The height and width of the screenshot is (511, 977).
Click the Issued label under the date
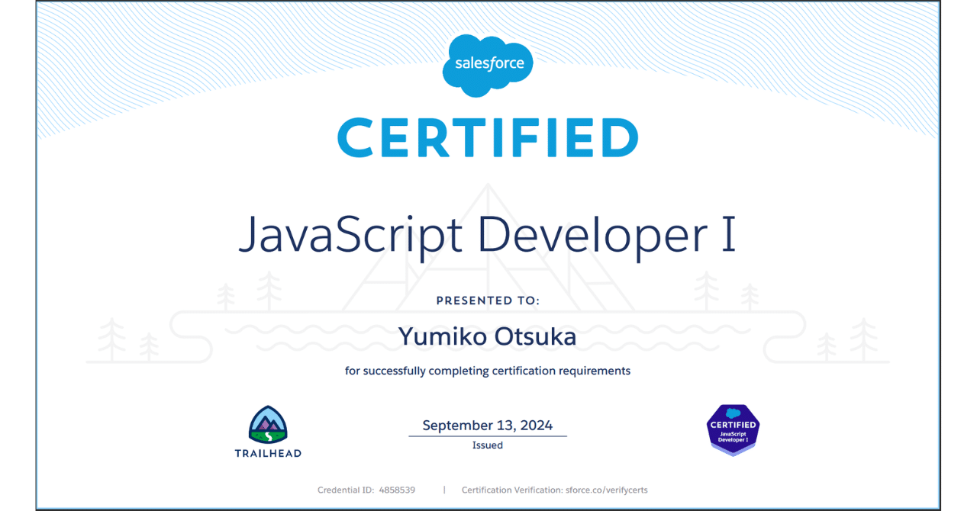488,445
